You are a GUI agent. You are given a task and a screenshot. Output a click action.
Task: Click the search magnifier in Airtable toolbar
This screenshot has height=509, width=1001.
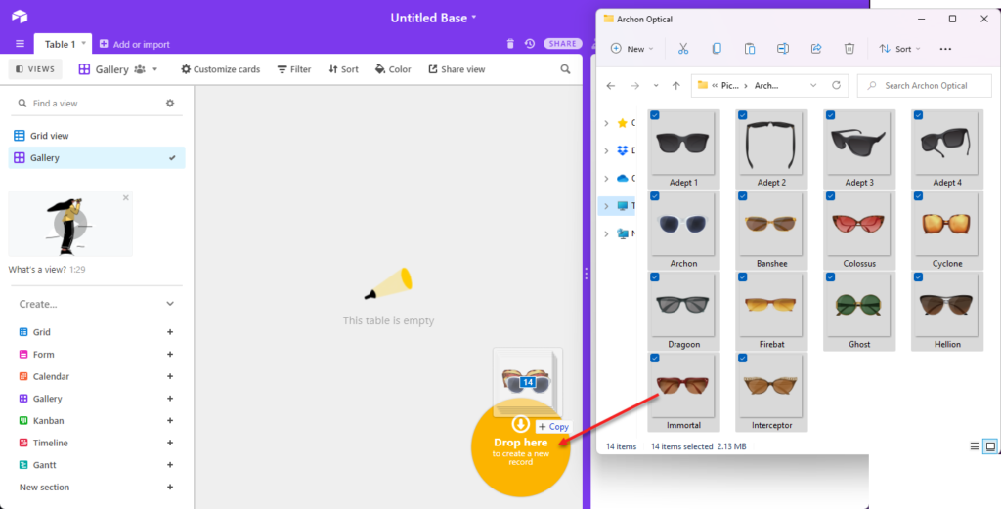tap(565, 69)
